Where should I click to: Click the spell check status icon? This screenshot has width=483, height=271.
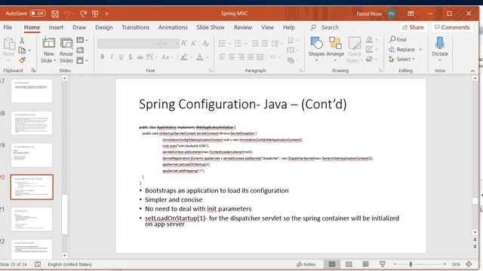pyautogui.click(x=38, y=264)
